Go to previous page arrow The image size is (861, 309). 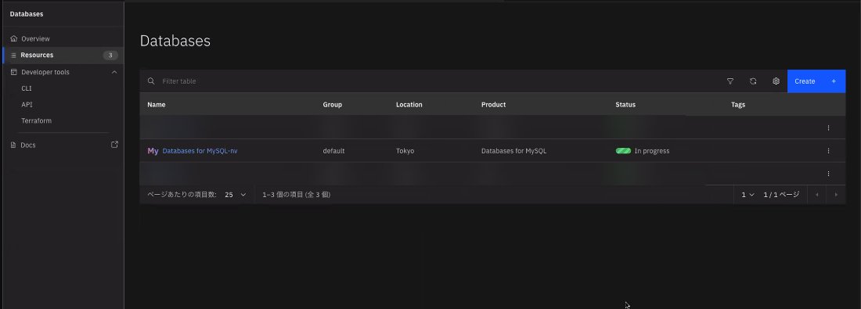(x=817, y=195)
